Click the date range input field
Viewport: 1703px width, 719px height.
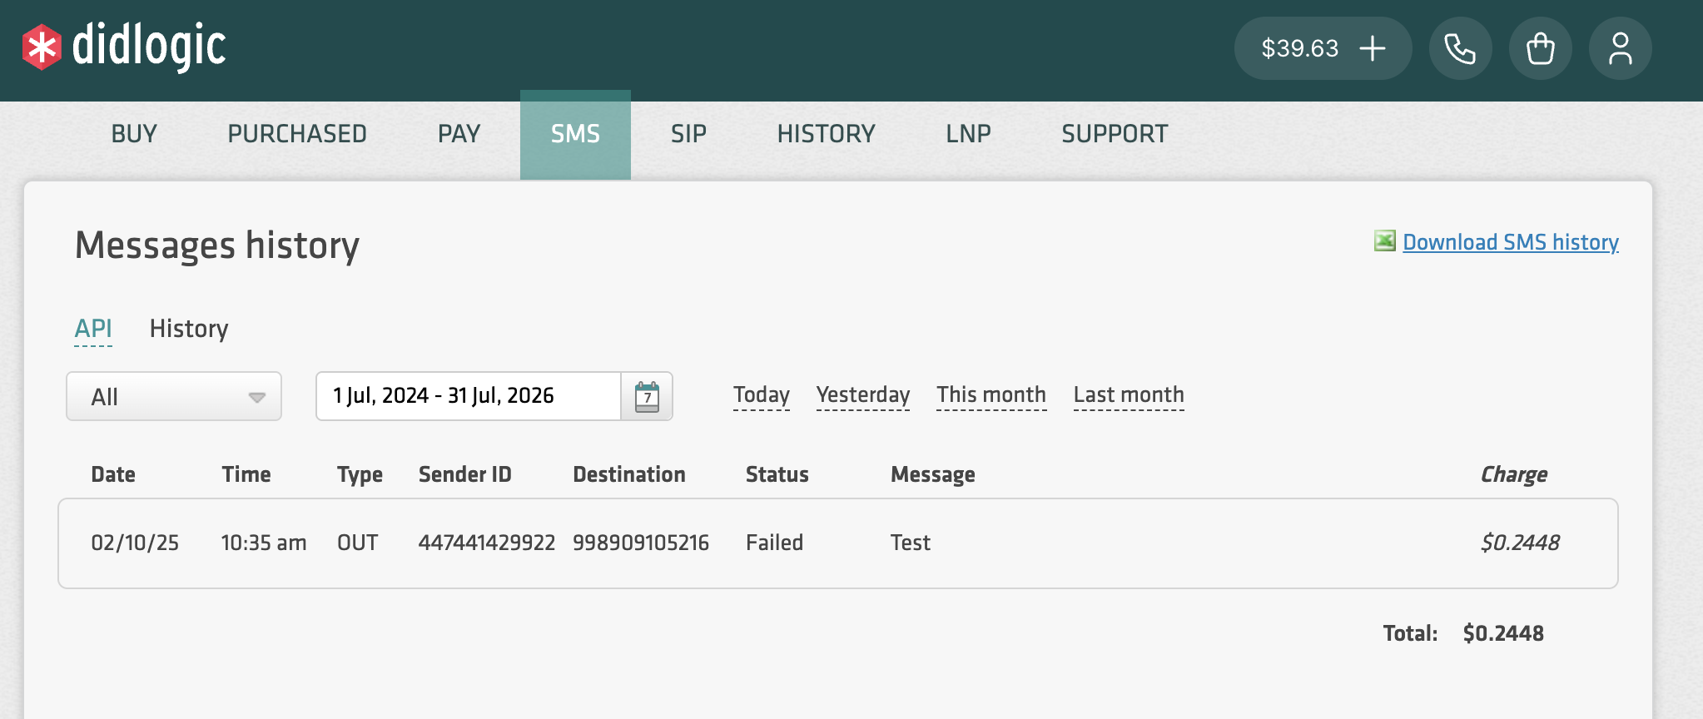[469, 396]
